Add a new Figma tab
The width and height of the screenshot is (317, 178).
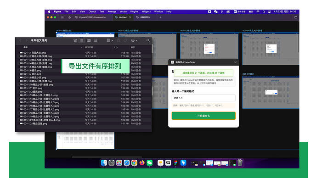160,17
